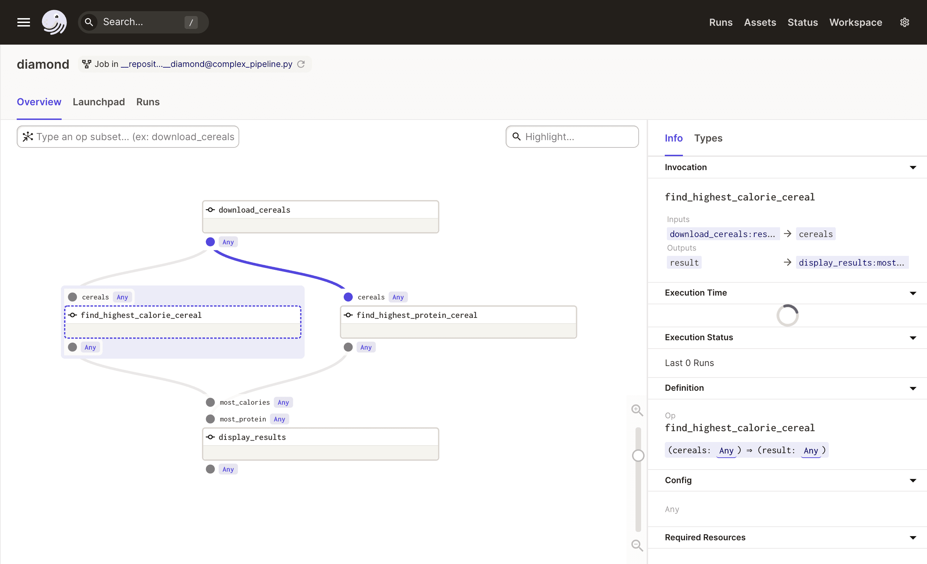Click the 'result' output chip in Invocation
The height and width of the screenshot is (564, 927).
(x=684, y=262)
